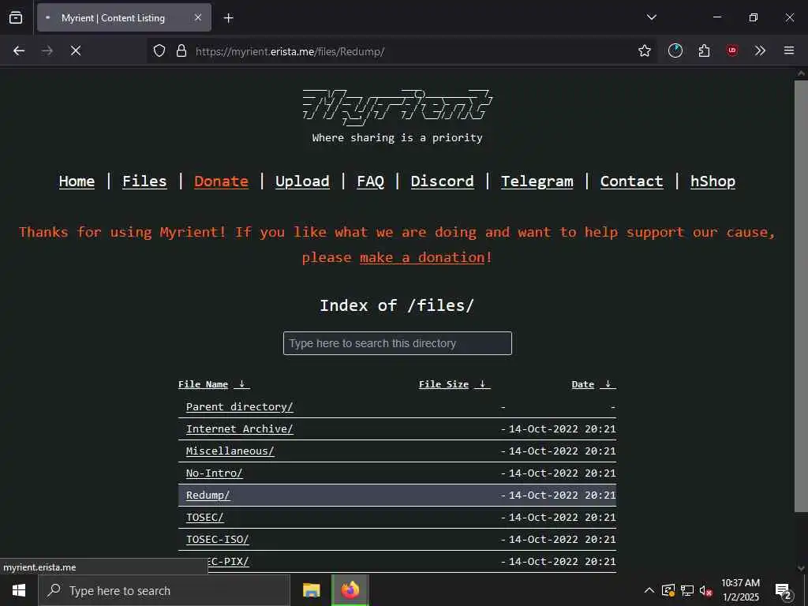Open File Explorer from the taskbar

pyautogui.click(x=311, y=590)
